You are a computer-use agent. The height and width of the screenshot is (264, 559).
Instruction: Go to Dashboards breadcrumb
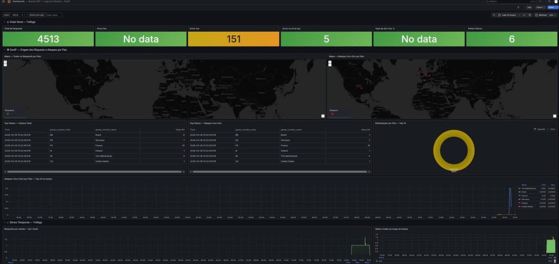(x=19, y=1)
